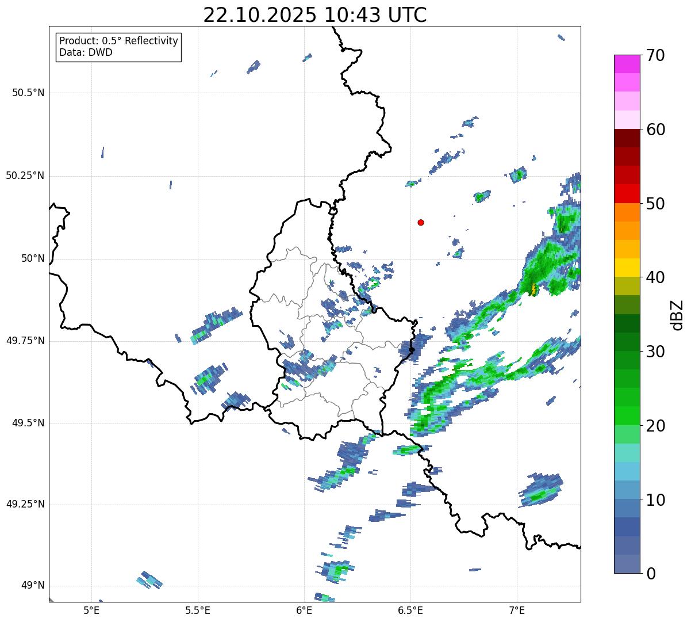Click the colorbar tick label 10
The height and width of the screenshot is (622, 691).
655,500
